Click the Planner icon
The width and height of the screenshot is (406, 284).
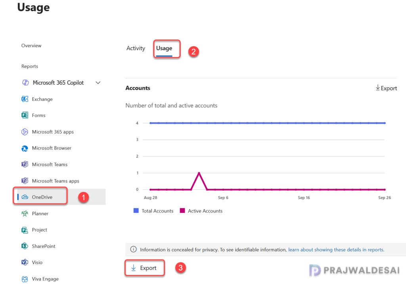pos(25,214)
